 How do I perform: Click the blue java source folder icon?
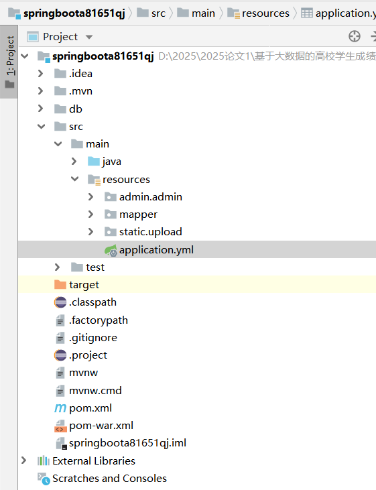coord(93,162)
